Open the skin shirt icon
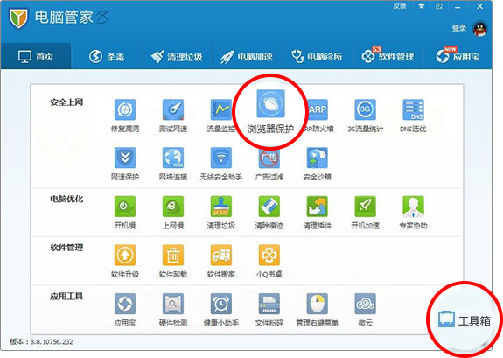This screenshot has height=358, width=503. click(x=422, y=6)
